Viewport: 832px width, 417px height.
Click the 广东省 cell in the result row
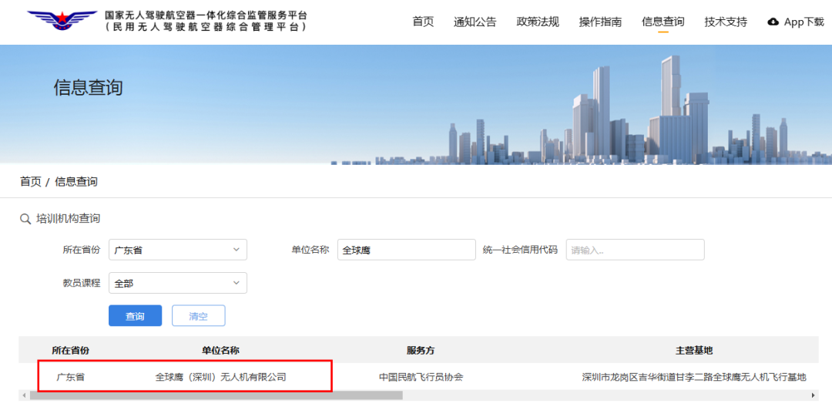pyautogui.click(x=71, y=377)
